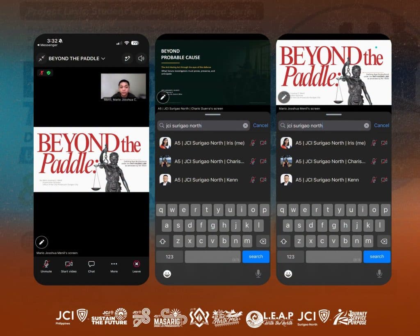The image size is (420, 336).
Task: Return to Messenger from the status bar
Action: 48,45
